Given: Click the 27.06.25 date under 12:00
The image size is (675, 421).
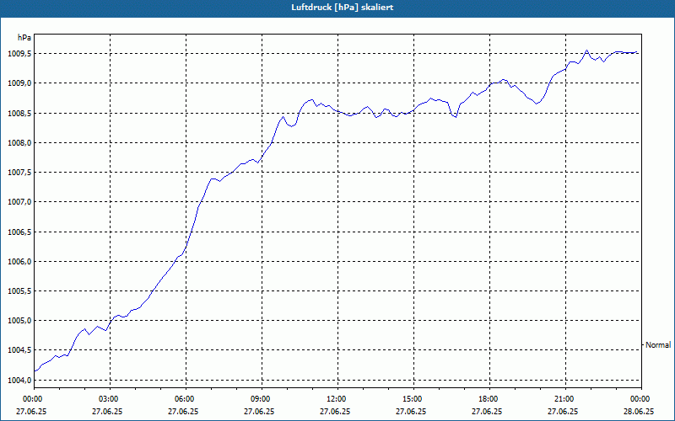Looking at the screenshot, I should point(335,412).
